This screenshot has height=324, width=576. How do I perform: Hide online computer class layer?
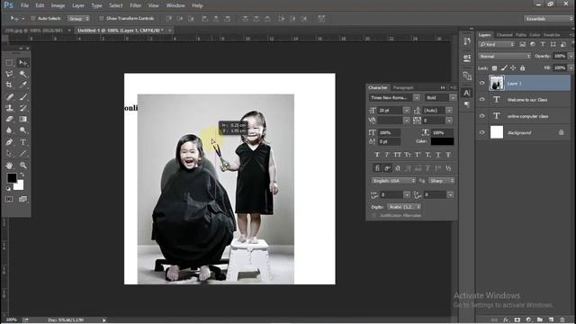tap(482, 116)
